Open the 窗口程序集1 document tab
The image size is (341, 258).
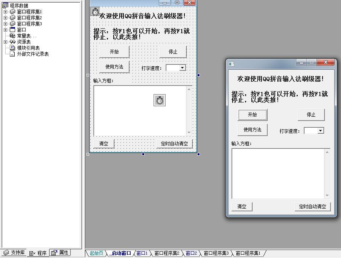pos(248,253)
